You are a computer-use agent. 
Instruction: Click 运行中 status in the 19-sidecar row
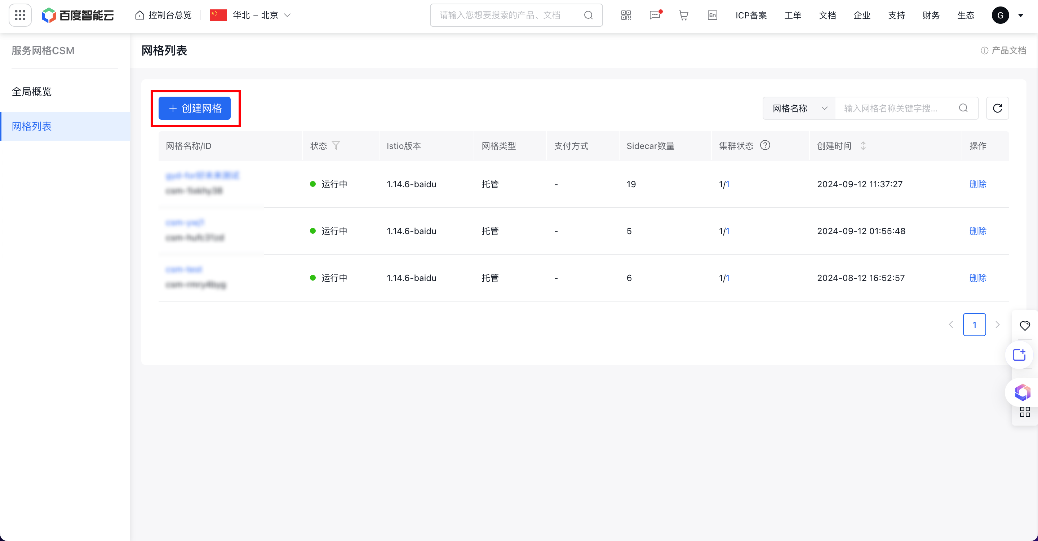328,184
